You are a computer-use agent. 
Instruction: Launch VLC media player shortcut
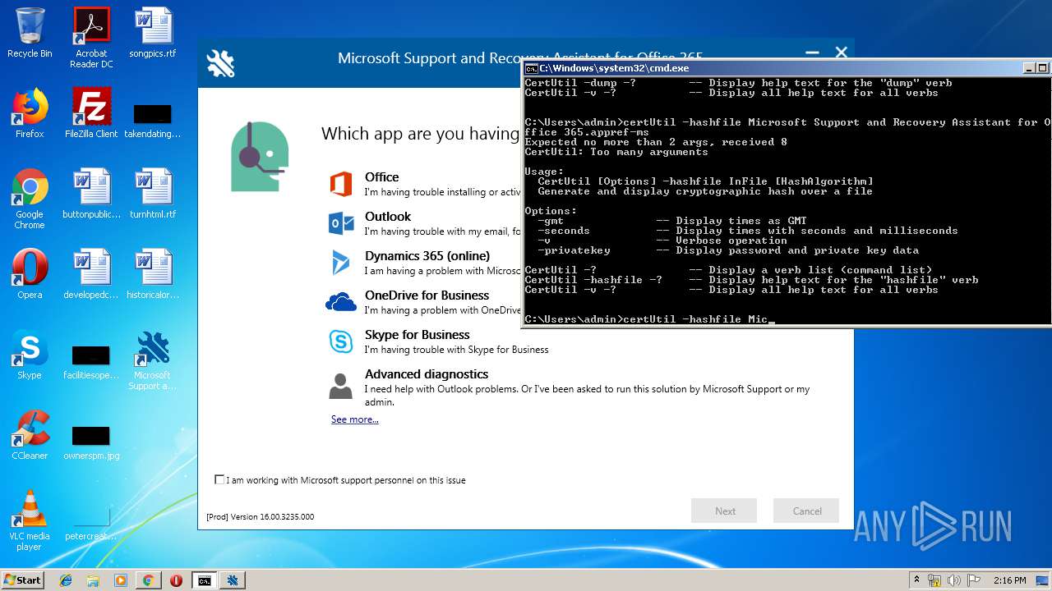(x=30, y=520)
